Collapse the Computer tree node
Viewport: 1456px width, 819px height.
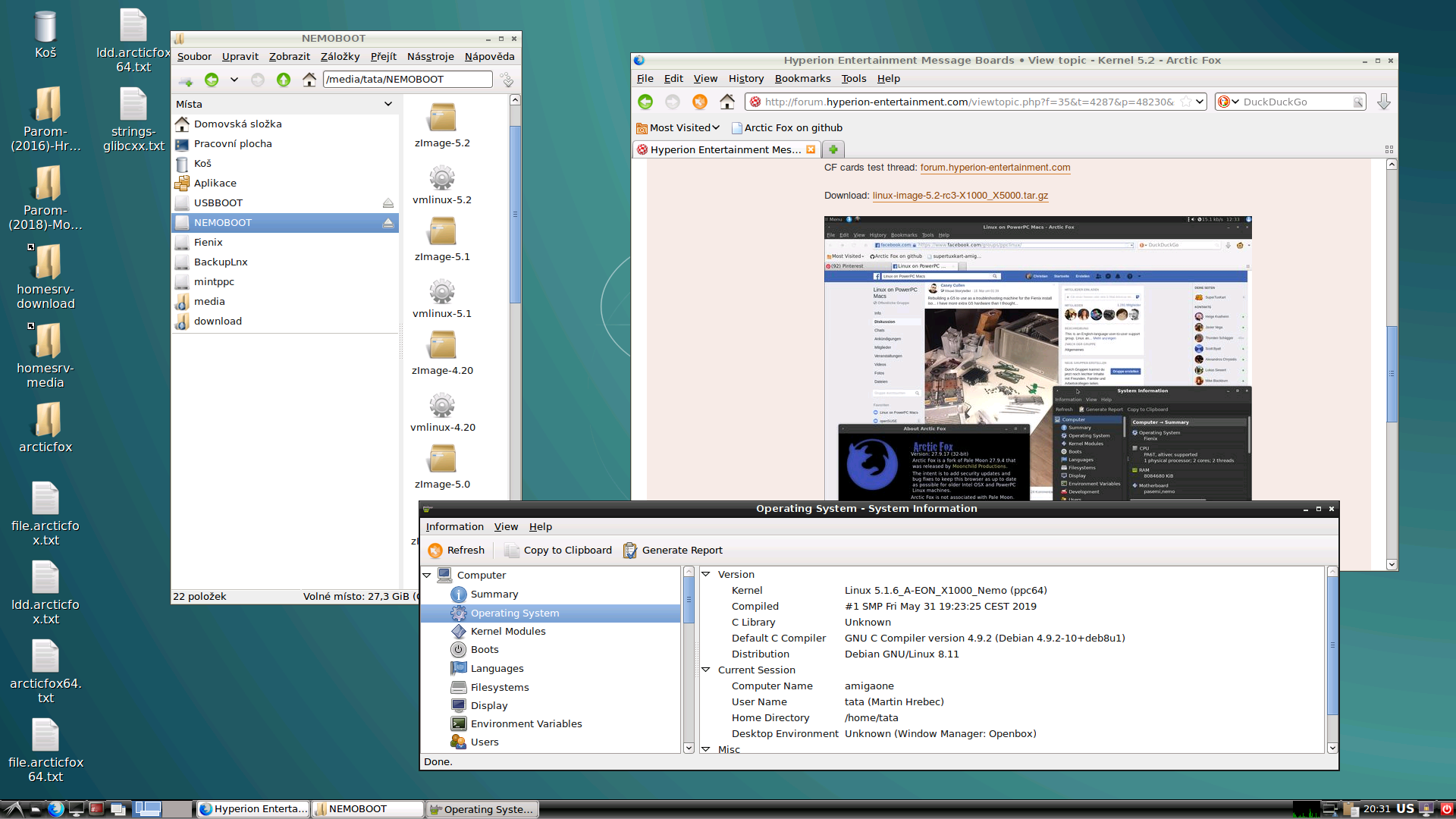point(427,576)
